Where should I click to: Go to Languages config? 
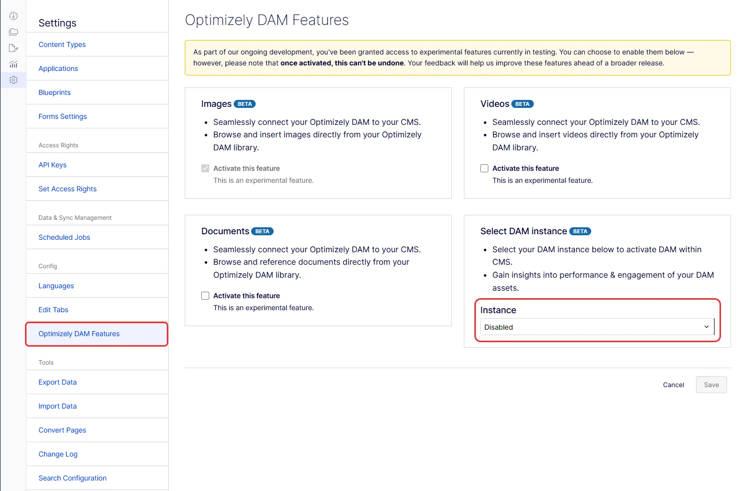56,286
